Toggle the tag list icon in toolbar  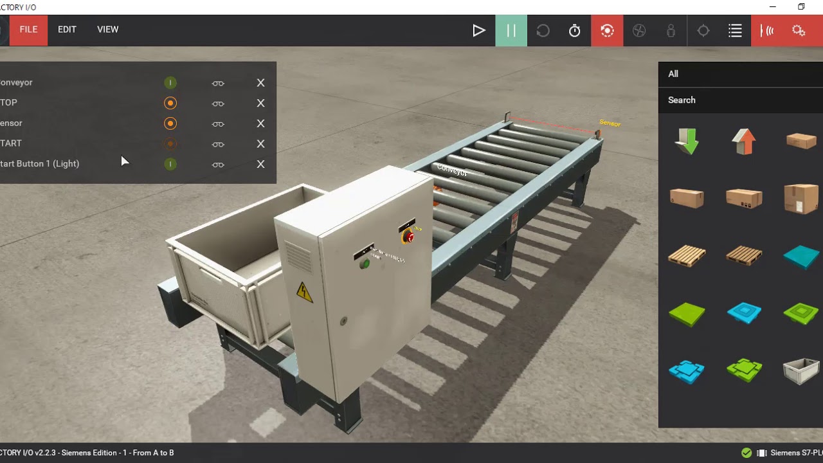click(x=736, y=30)
